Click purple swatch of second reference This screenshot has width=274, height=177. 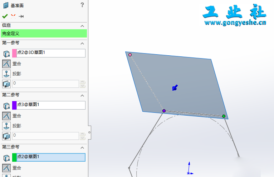pos(14,105)
